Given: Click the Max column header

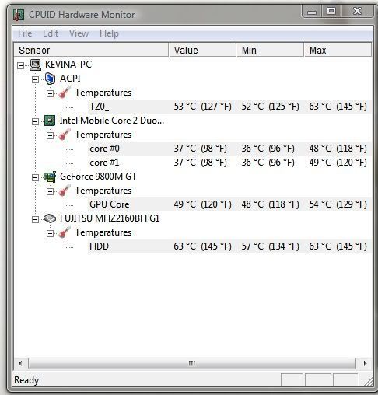Looking at the screenshot, I should (338, 50).
